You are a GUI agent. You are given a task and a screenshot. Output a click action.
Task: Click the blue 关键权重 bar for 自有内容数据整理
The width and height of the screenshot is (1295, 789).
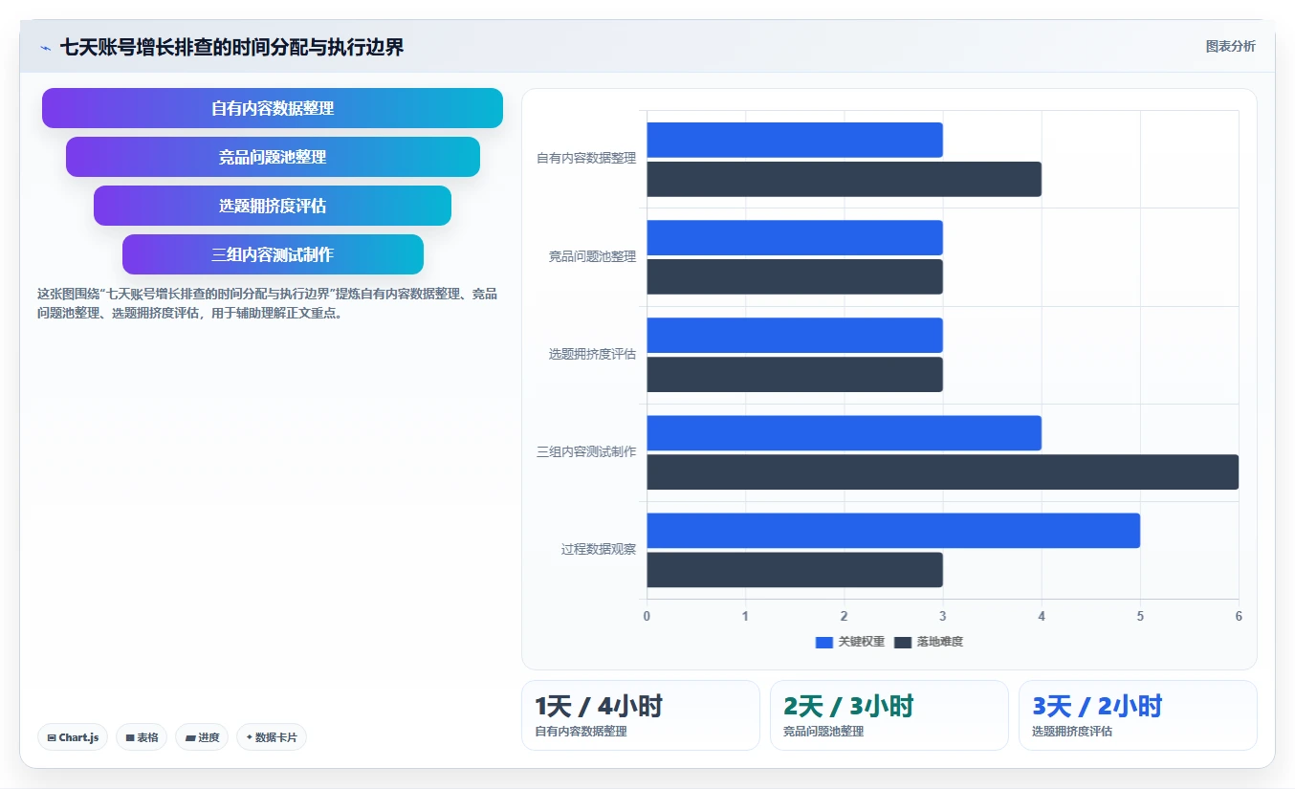coord(795,140)
